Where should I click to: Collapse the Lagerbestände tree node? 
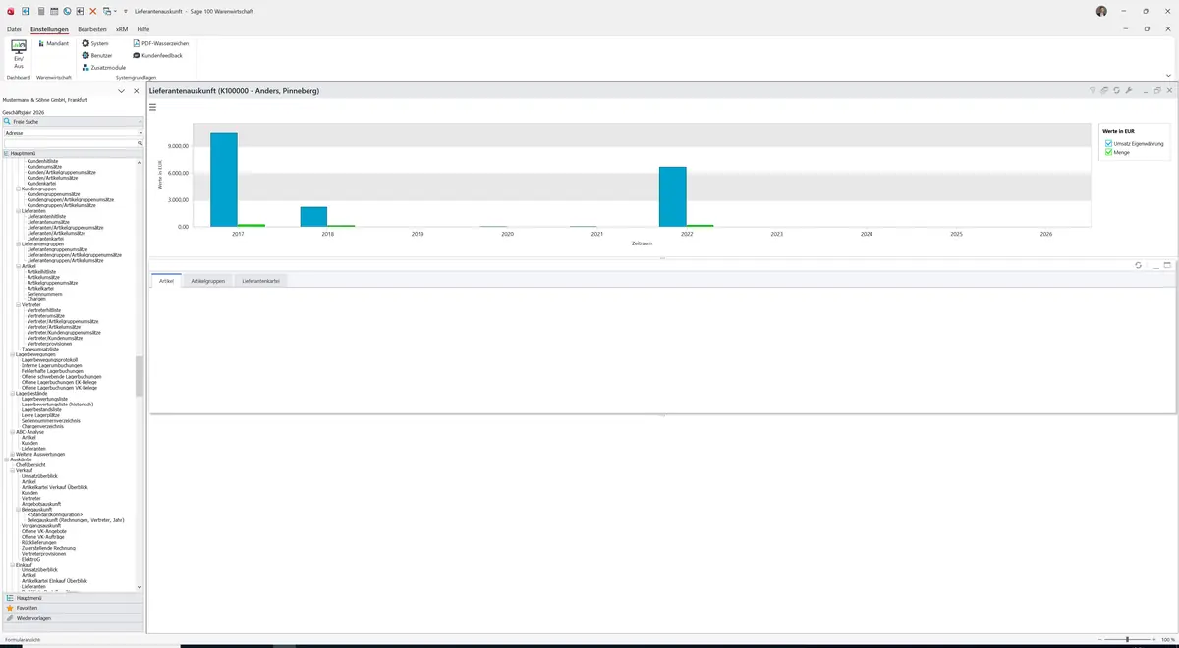point(12,393)
